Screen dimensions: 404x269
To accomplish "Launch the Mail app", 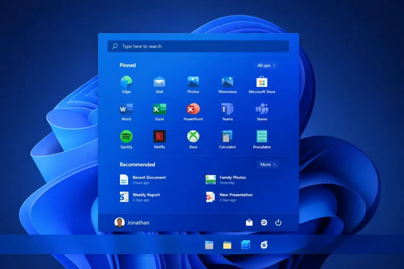I will (x=159, y=85).
